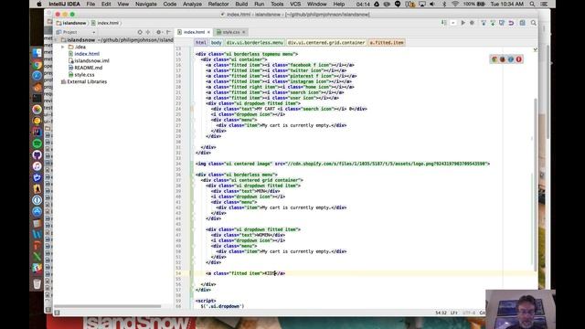Click the volume icon in menu bar
Screen dimensions: 585x329
click(x=432, y=4)
